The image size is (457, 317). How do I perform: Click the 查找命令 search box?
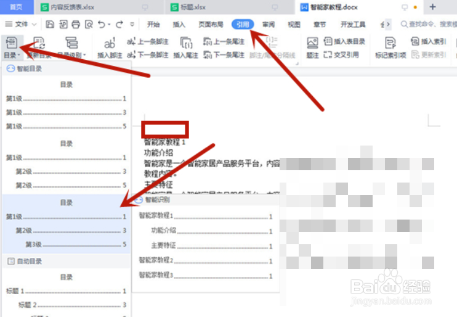(429, 25)
